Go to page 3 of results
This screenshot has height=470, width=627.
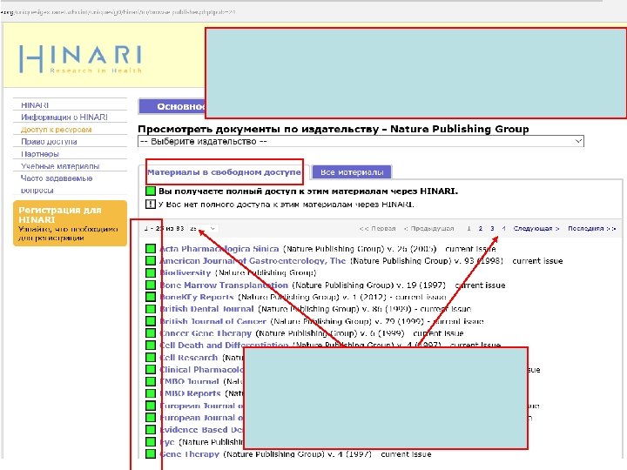point(492,228)
